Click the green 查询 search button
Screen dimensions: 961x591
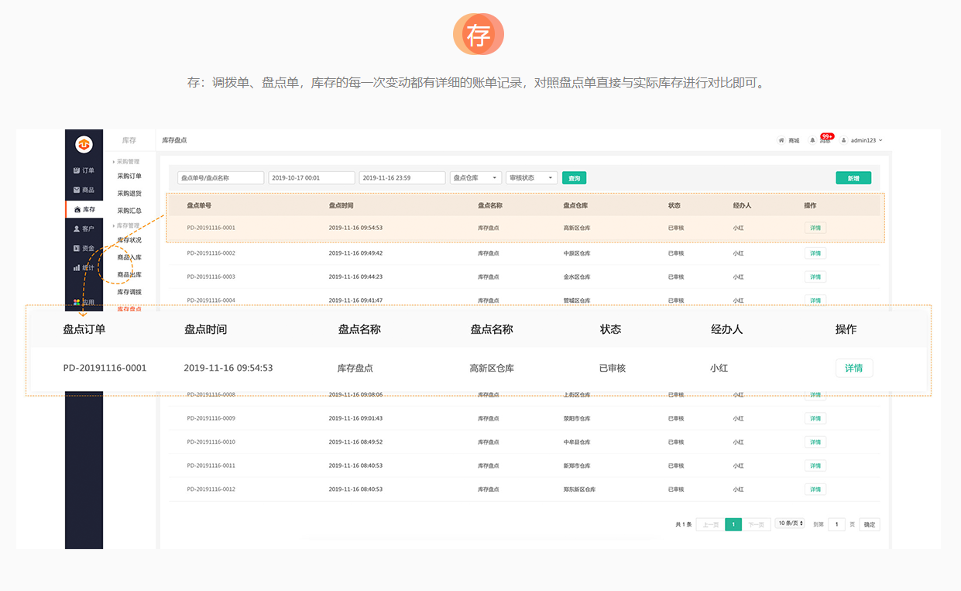point(574,178)
